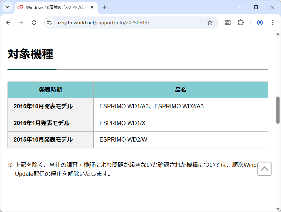Click the 2015年10月発表モデル cell
The width and height of the screenshot is (281, 212).
click(50, 139)
